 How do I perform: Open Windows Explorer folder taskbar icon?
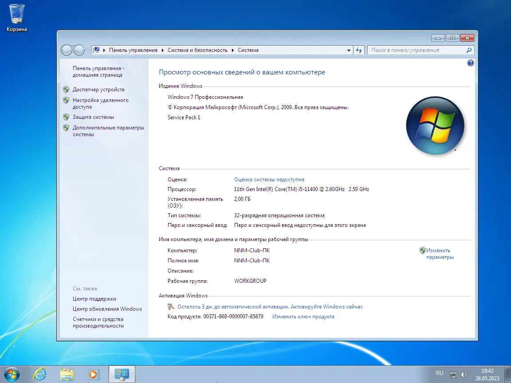67,374
